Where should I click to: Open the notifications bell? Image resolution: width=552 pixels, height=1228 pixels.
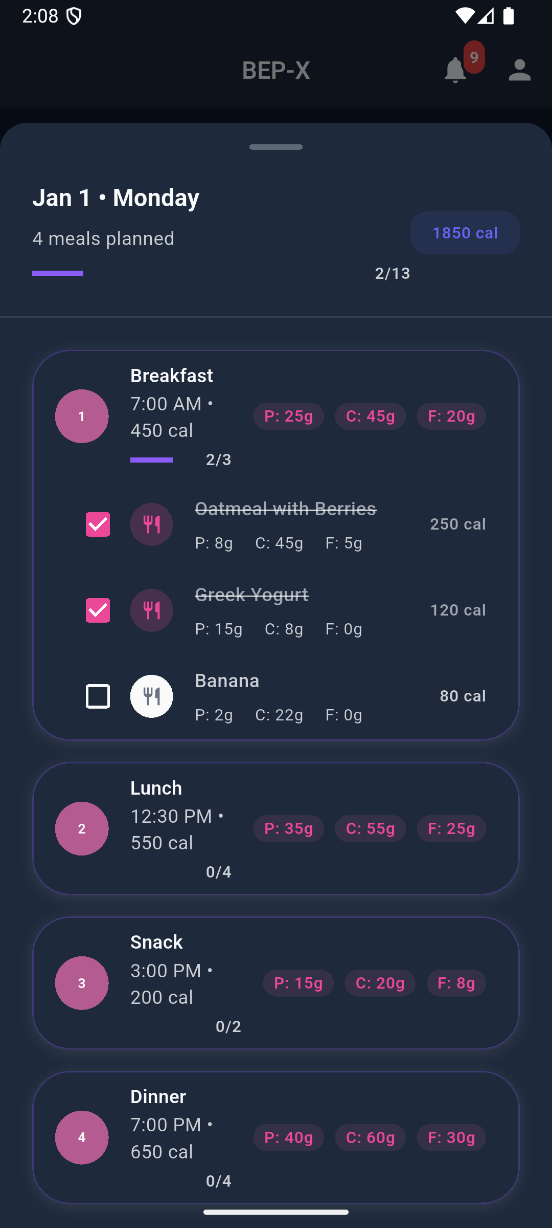[455, 70]
